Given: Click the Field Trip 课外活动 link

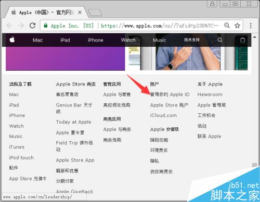Looking at the screenshot, I should pos(74,146).
